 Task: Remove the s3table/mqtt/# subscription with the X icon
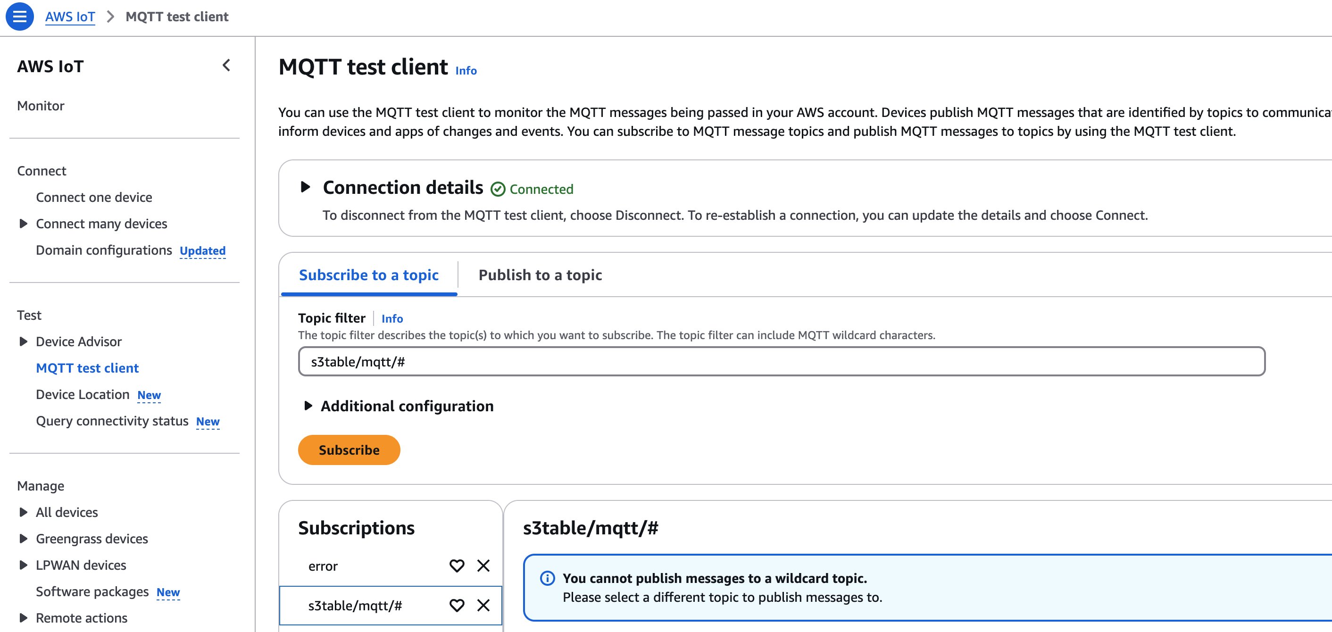pyautogui.click(x=483, y=605)
